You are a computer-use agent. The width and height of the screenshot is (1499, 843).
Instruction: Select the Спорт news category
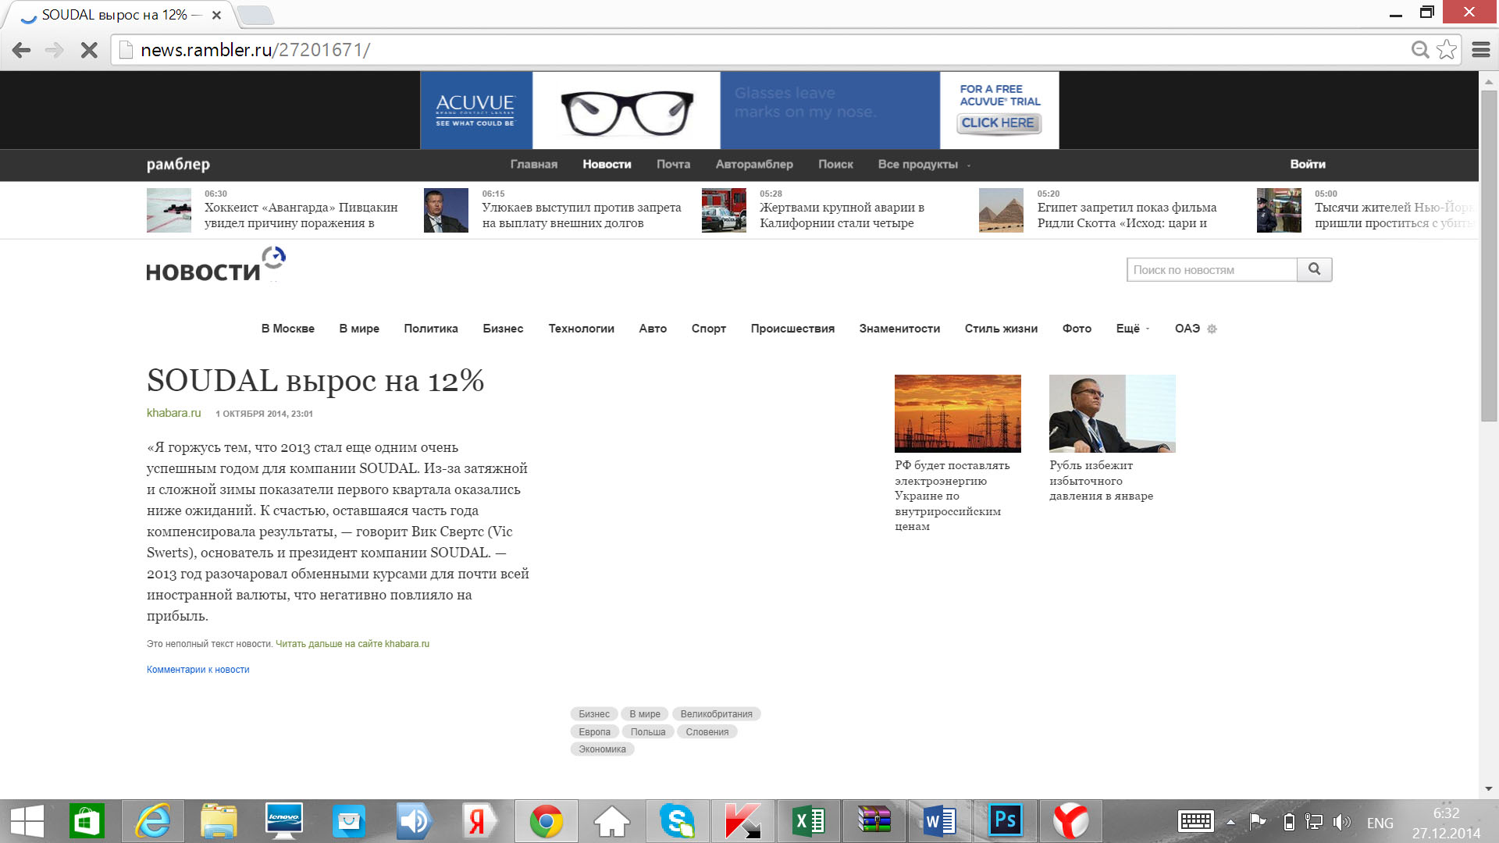point(708,329)
